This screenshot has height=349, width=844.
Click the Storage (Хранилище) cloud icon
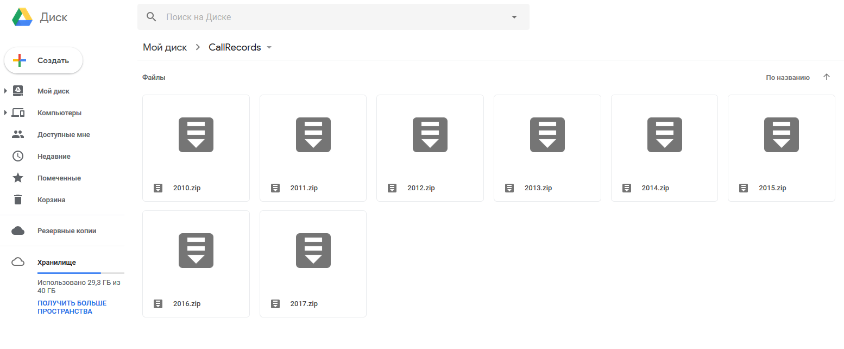[x=18, y=262]
